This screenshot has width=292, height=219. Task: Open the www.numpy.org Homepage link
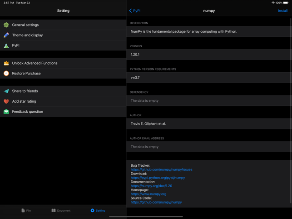[x=148, y=194]
